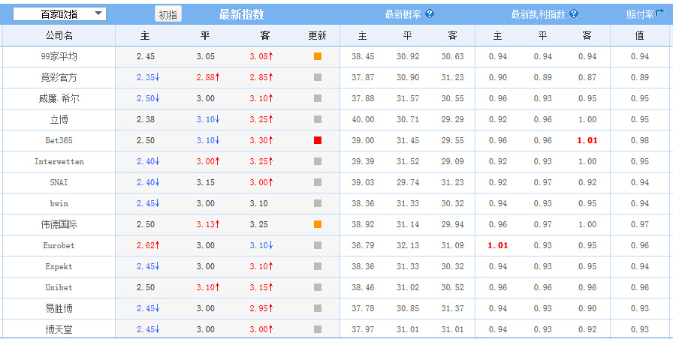Open the 99家平均 company row
This screenshot has height=339, width=673.
coord(59,56)
